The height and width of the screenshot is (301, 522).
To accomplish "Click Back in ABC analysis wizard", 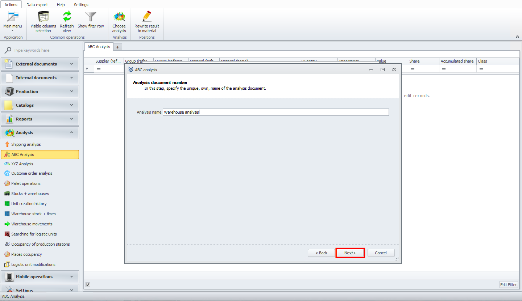I will coord(321,253).
